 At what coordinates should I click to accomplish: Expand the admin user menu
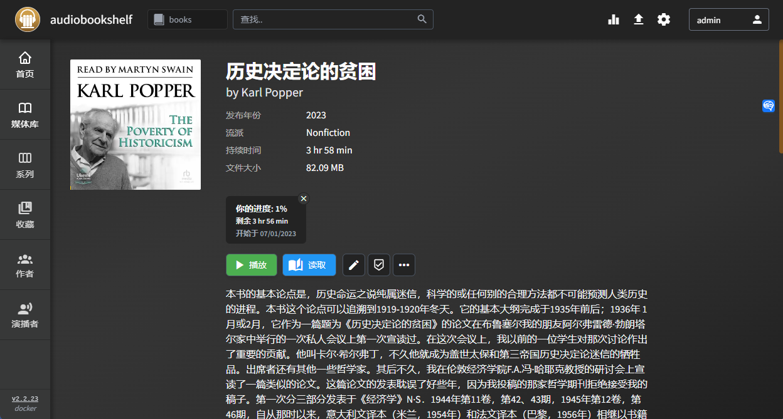[x=728, y=19]
